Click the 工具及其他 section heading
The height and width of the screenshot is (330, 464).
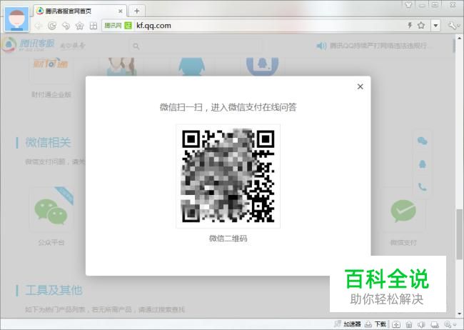coord(54,290)
